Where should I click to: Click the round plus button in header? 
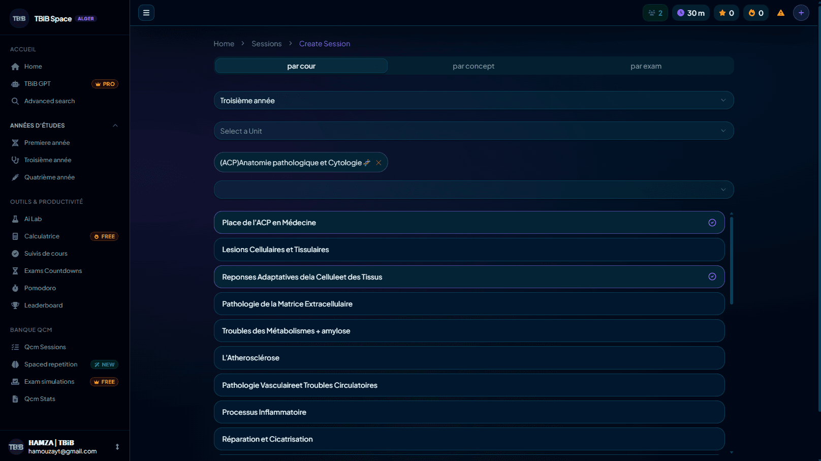coord(801,13)
